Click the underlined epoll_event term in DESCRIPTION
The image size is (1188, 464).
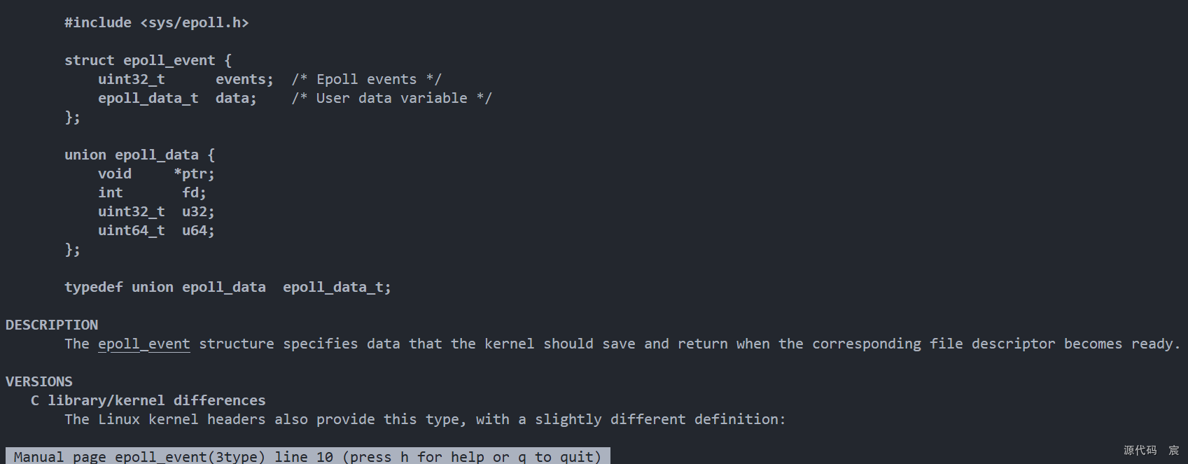[x=144, y=344]
